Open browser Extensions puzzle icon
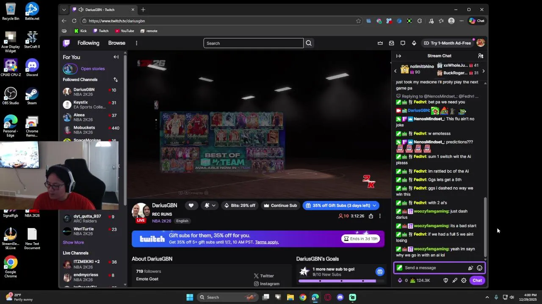Image resolution: width=542 pixels, height=304 pixels. (x=420, y=21)
